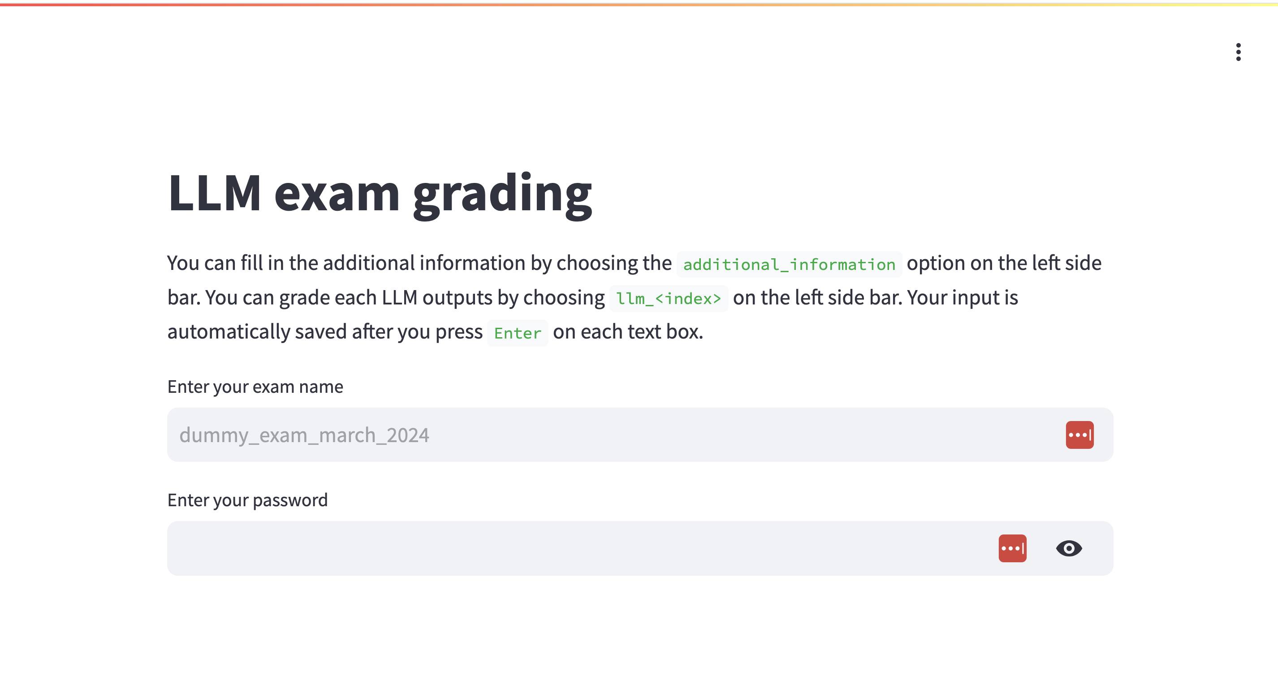1278x695 pixels.
Task: Click the "LLM exam grading" page heading
Action: click(x=380, y=194)
